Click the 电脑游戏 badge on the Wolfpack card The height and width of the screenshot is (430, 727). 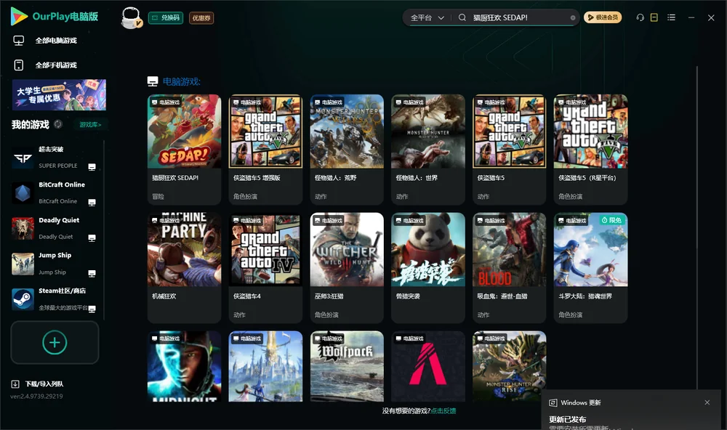point(328,338)
